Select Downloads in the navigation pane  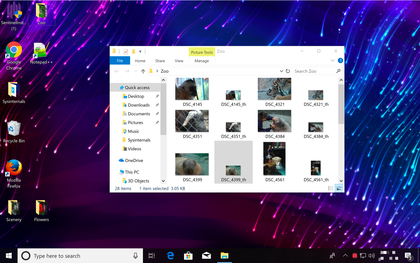click(x=139, y=105)
